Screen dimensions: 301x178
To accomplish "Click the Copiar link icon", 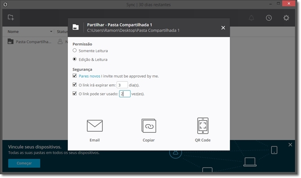I will (x=149, y=126).
